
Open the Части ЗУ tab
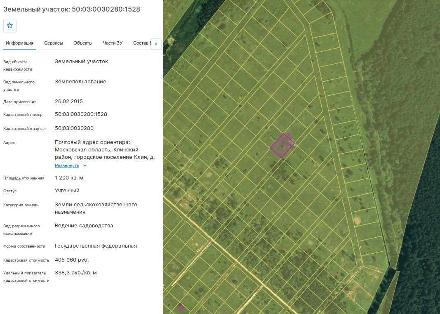113,43
